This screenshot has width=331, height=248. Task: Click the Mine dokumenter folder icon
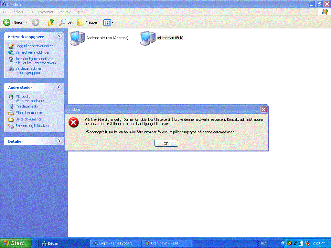(x=11, y=113)
